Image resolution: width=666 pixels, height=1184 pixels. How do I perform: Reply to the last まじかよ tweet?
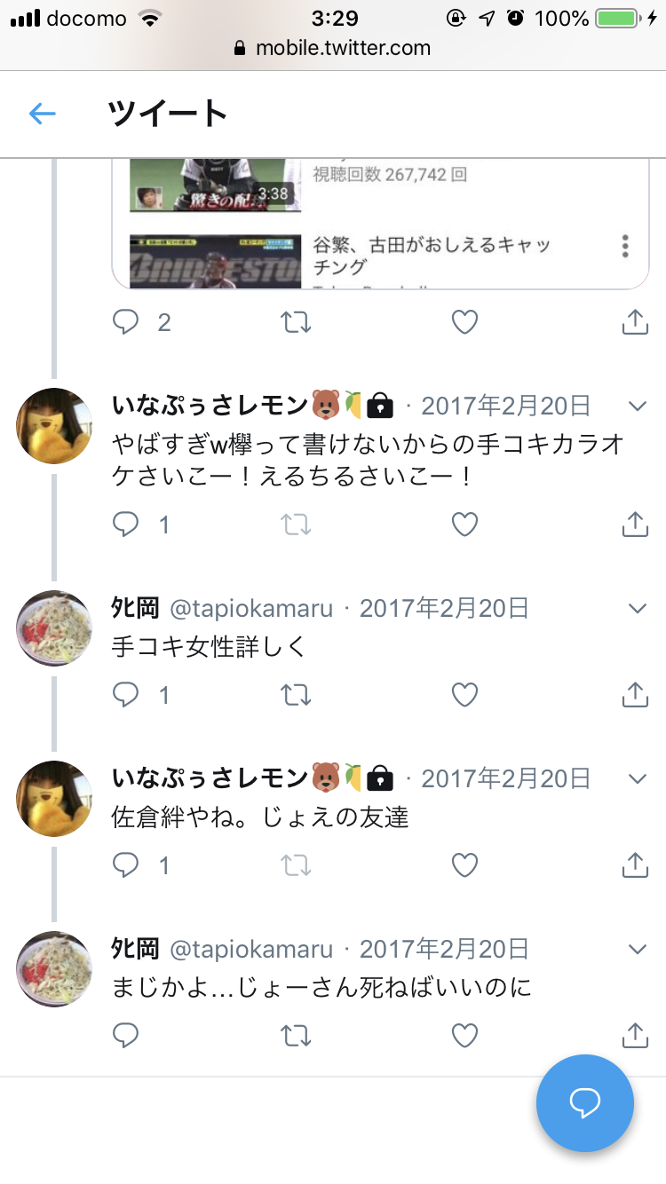[x=126, y=1035]
